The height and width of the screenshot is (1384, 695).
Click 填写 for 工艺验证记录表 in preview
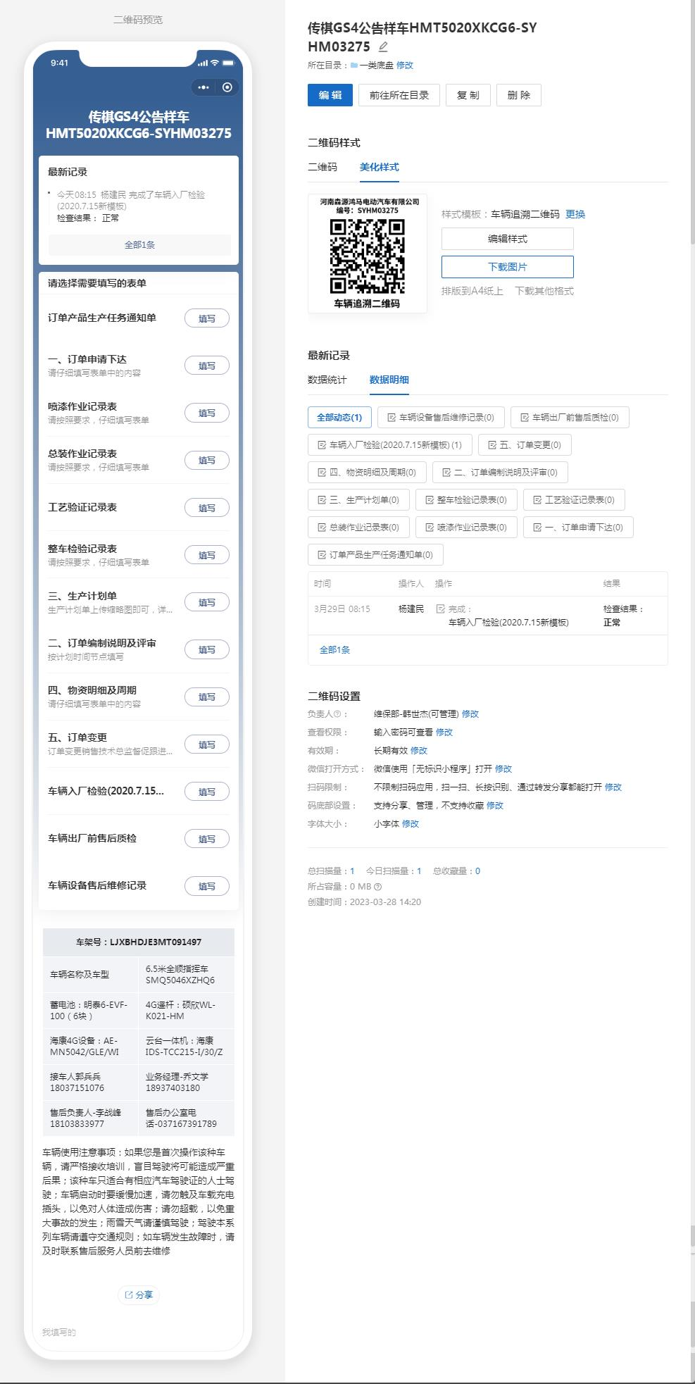click(207, 508)
